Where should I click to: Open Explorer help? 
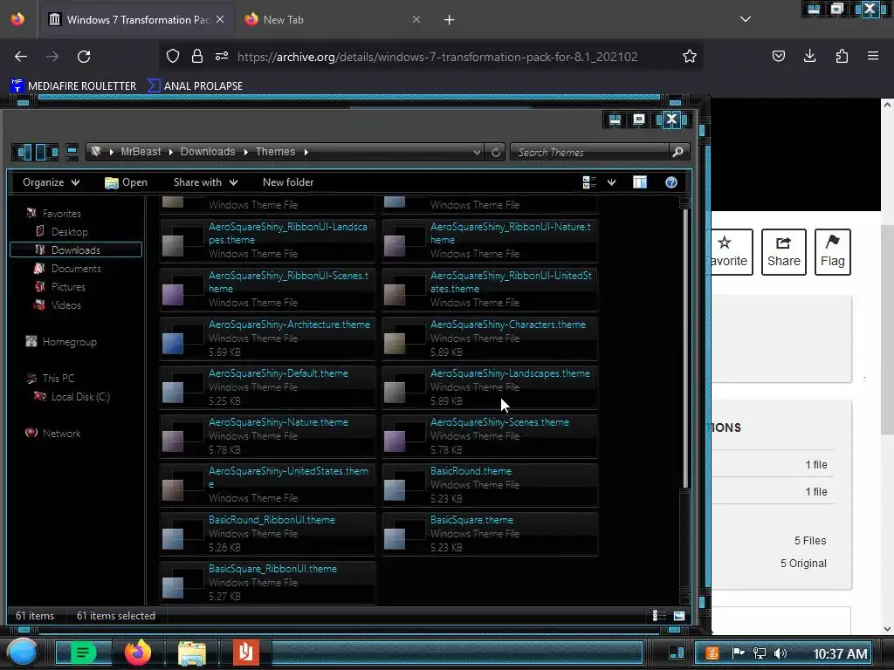pyautogui.click(x=671, y=182)
